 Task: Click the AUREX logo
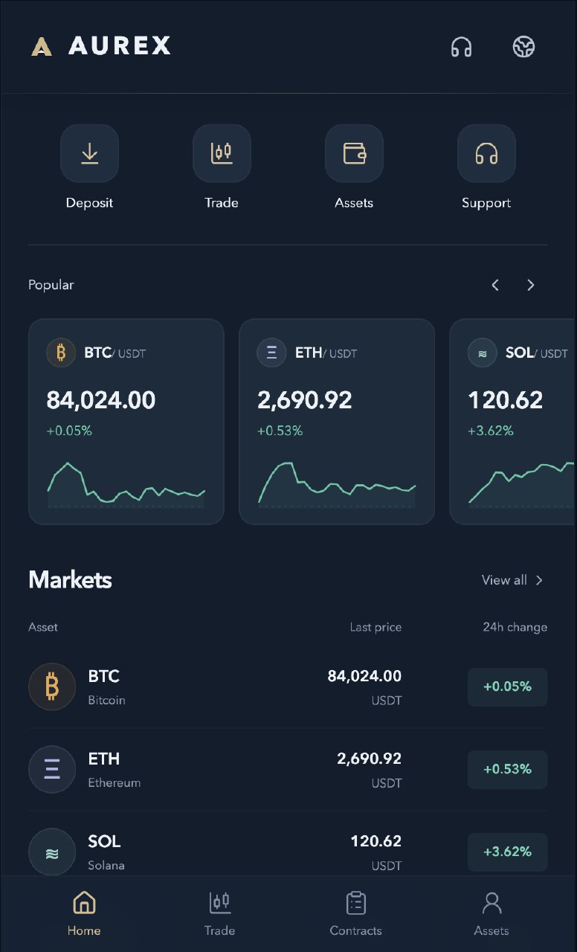click(101, 46)
